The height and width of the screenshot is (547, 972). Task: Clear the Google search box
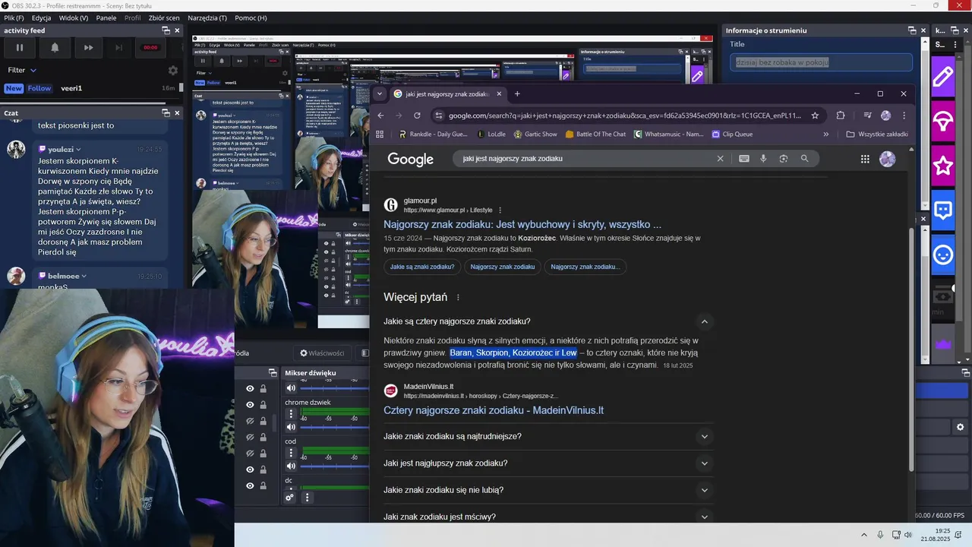[x=721, y=159]
